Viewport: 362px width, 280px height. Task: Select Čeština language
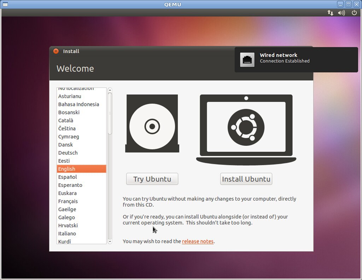[82, 128]
